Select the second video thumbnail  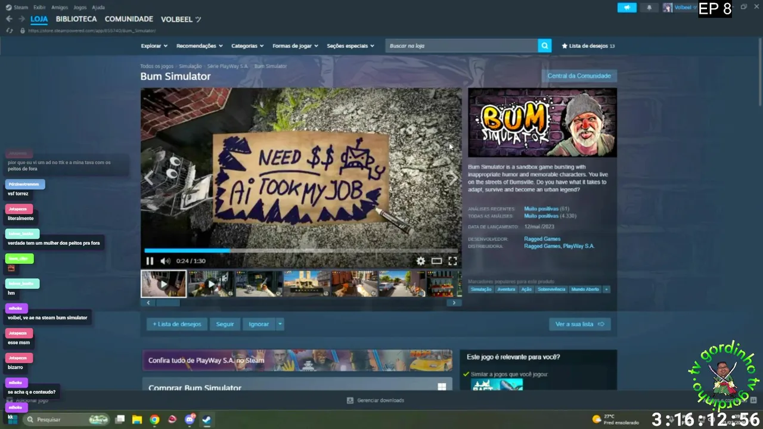coord(211,284)
